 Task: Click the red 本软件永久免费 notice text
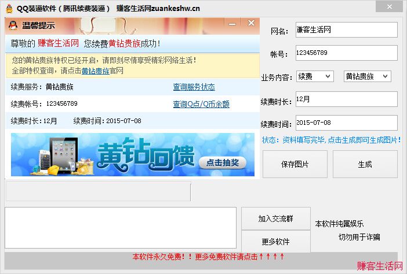[209, 257]
